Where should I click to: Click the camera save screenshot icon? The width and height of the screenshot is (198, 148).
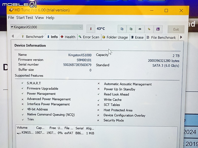point(140,29)
